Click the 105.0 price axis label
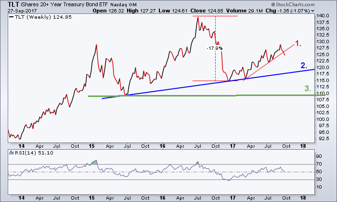 click(x=323, y=106)
